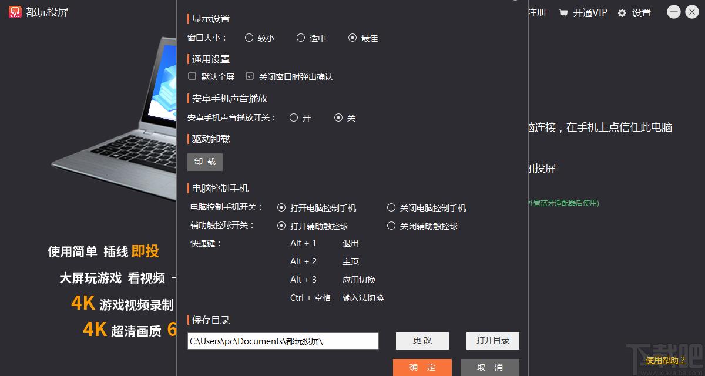Open the 使用帮助? link
705x376 pixels.
click(666, 360)
